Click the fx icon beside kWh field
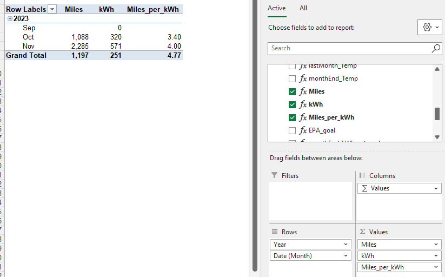This screenshot has width=445, height=277. [303, 104]
